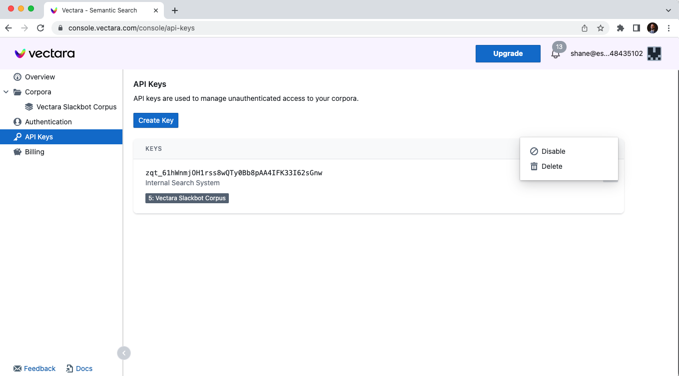Image resolution: width=679 pixels, height=376 pixels.
Task: Click the Delete trash can icon
Action: tap(535, 166)
